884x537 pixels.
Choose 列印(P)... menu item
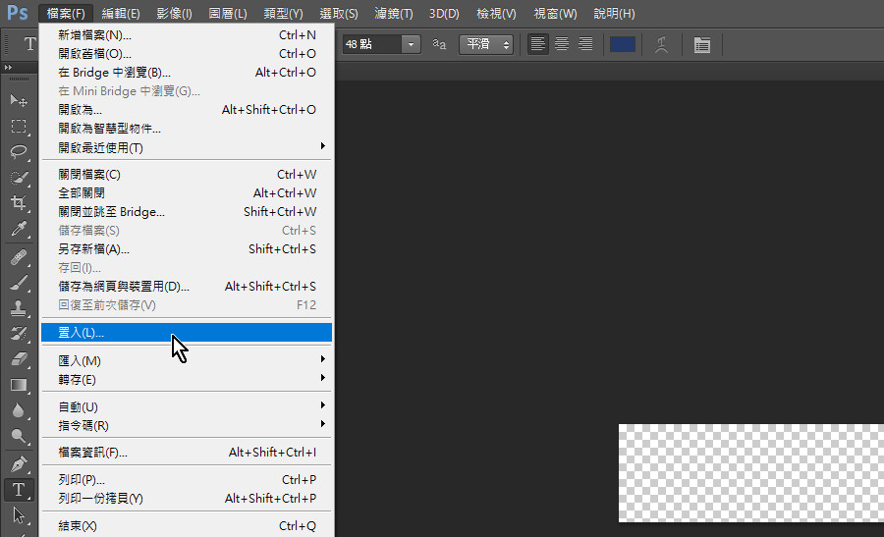tap(187, 479)
